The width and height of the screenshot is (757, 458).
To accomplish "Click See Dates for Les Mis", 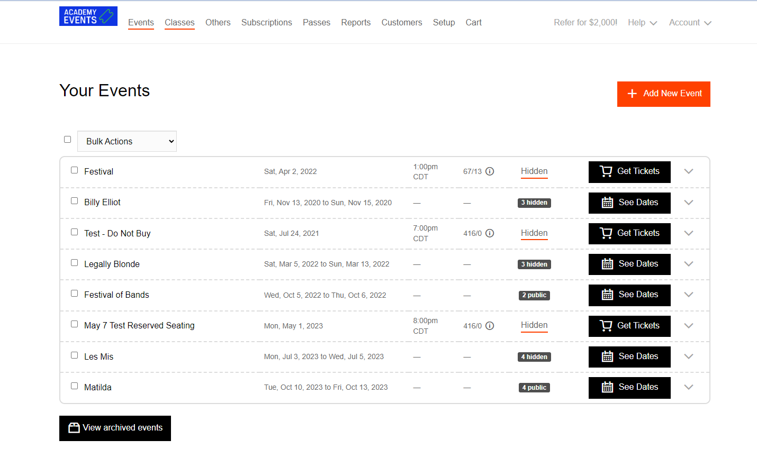I will click(x=629, y=356).
